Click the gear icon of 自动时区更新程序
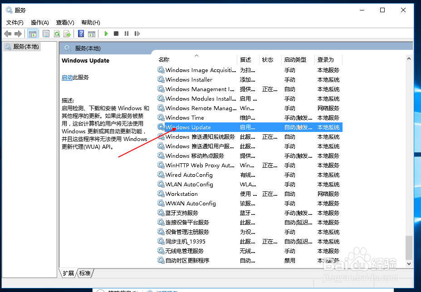The height and width of the screenshot is (292, 421). pos(161,260)
